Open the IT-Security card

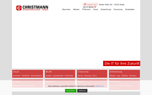coord(92,74)
